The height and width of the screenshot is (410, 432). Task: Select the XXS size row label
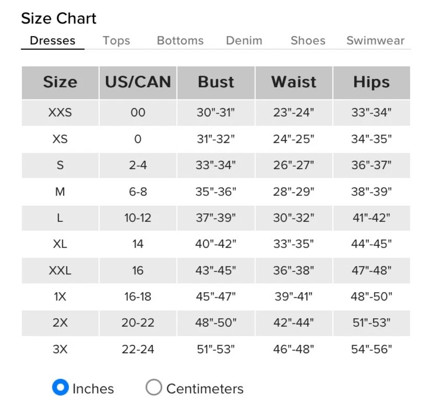click(60, 112)
